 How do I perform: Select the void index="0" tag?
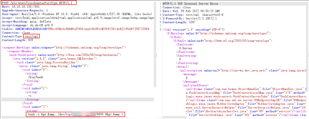pyautogui.click(x=35, y=70)
